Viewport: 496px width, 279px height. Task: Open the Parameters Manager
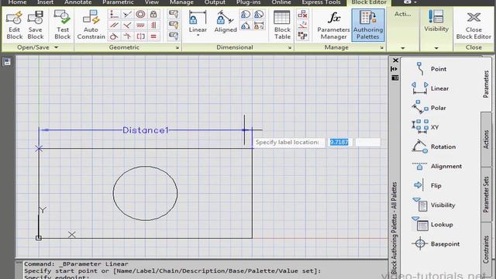333,26
